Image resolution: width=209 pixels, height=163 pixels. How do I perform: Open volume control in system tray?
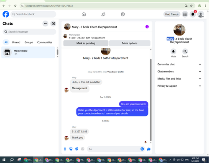pyautogui.click(x=178, y=160)
